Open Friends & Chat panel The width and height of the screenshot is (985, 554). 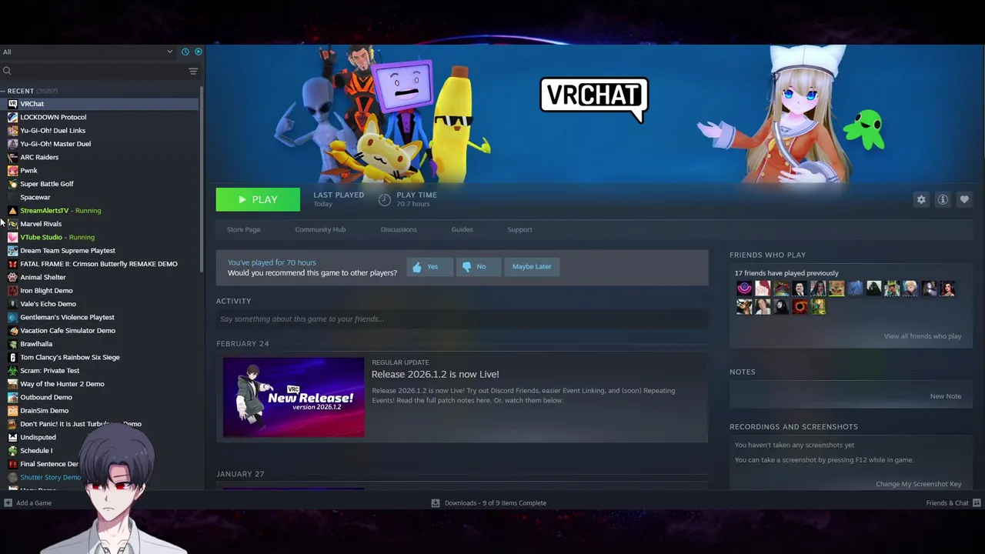pyautogui.click(x=953, y=503)
